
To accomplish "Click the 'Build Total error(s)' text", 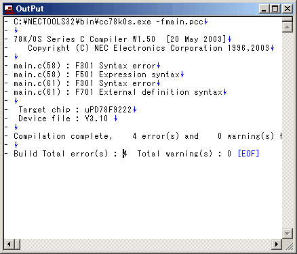I will pos(61,154).
